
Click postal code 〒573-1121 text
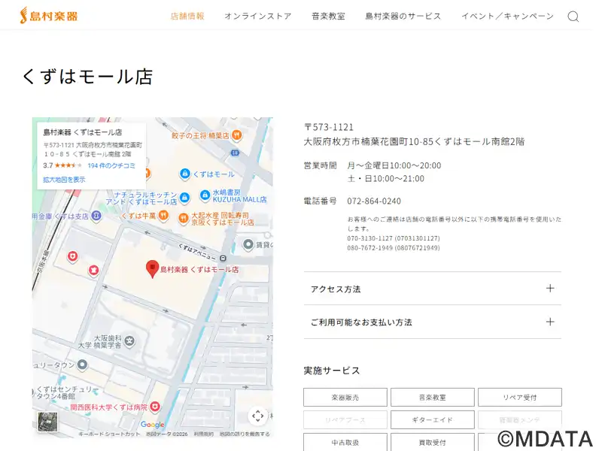pyautogui.click(x=329, y=127)
